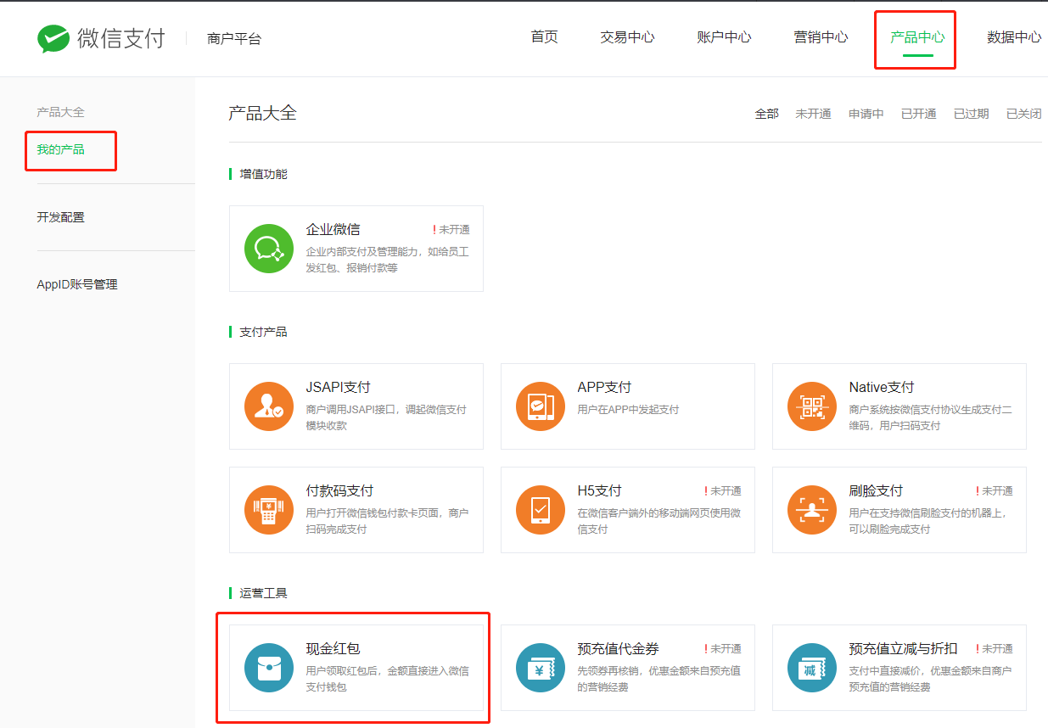
Task: Show only 已开通 products
Action: [918, 114]
